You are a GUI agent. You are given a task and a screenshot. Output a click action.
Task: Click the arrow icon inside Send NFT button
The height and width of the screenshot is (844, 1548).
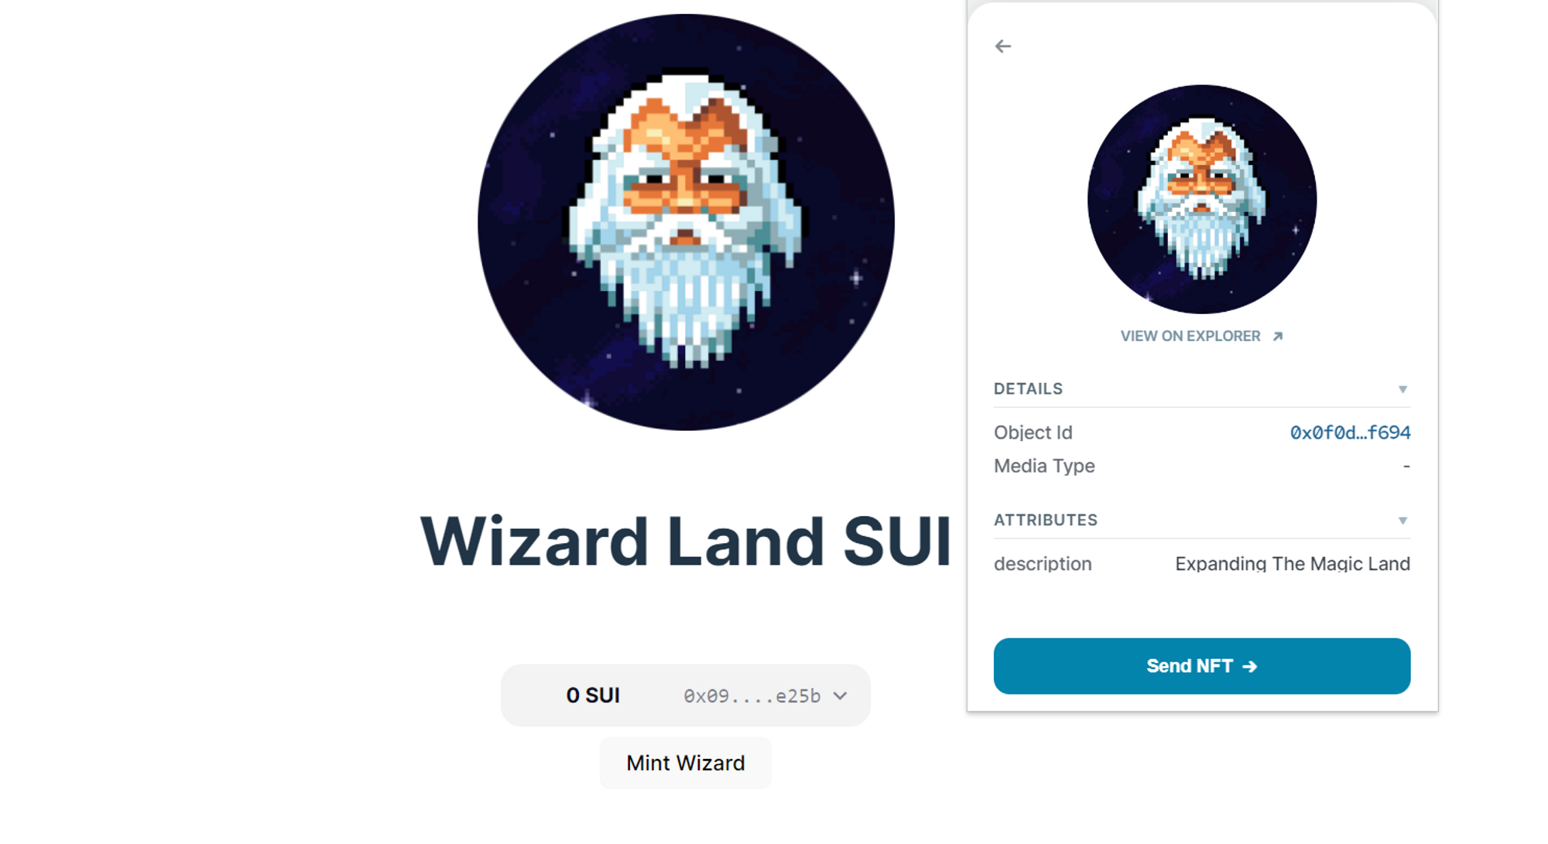[1249, 667]
